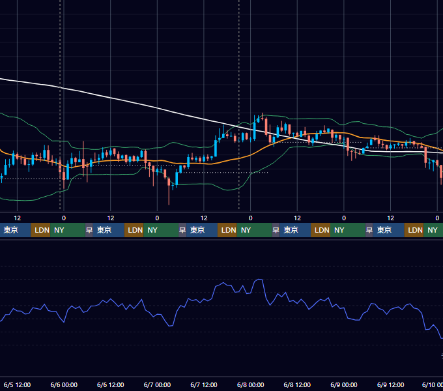
Task: Click the 6/7 00:00 date label
Action: click(x=157, y=384)
